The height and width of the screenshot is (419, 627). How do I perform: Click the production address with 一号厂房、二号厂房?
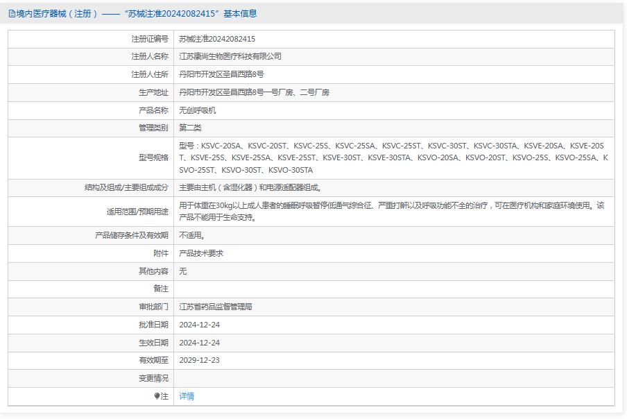click(254, 92)
